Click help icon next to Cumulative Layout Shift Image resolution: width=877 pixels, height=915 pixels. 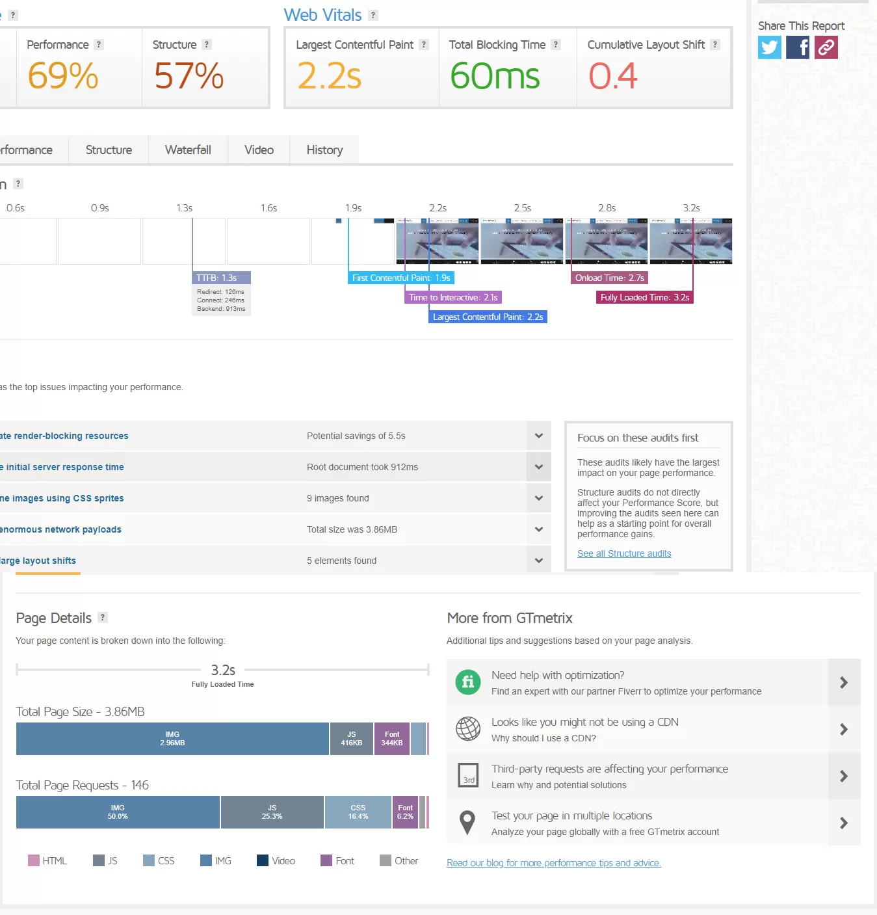click(x=715, y=44)
